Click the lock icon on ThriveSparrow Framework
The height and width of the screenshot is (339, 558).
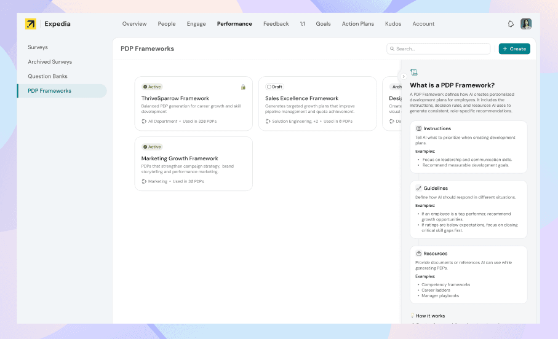coord(243,87)
